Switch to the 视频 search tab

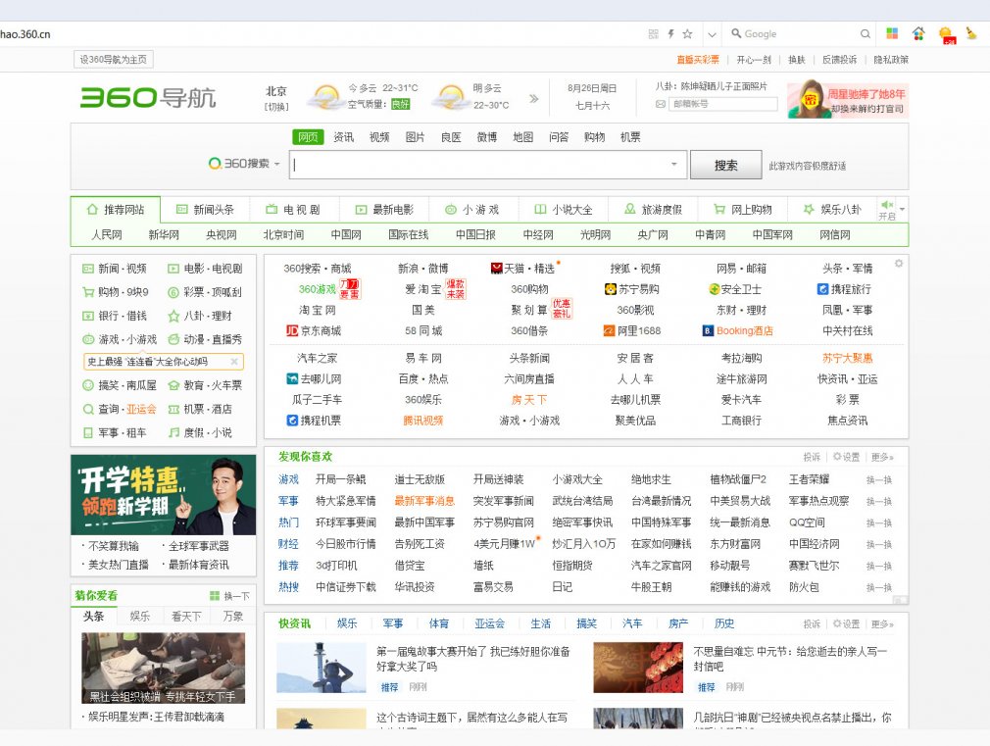pos(379,137)
